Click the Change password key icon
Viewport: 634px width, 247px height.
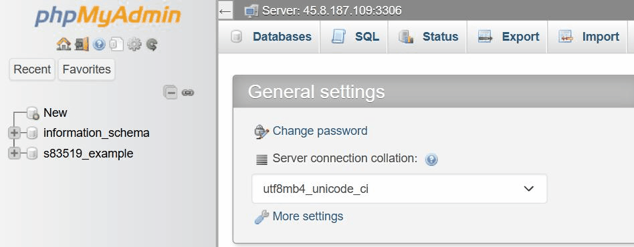tap(261, 132)
